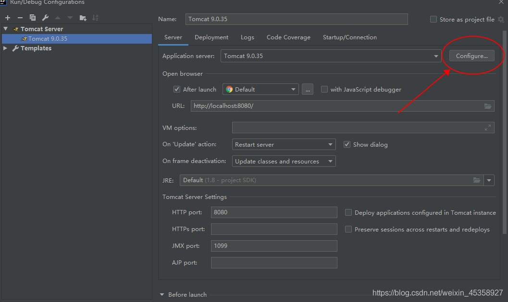The height and width of the screenshot is (302, 508).
Task: Switch to the Code Coverage tab
Action: point(288,37)
